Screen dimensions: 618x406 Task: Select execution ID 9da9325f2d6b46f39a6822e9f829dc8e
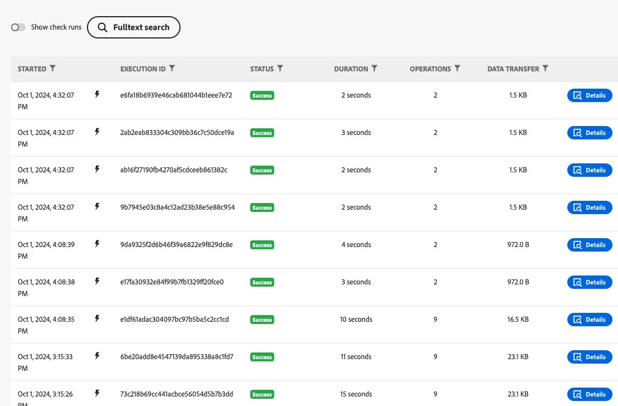pyautogui.click(x=177, y=245)
